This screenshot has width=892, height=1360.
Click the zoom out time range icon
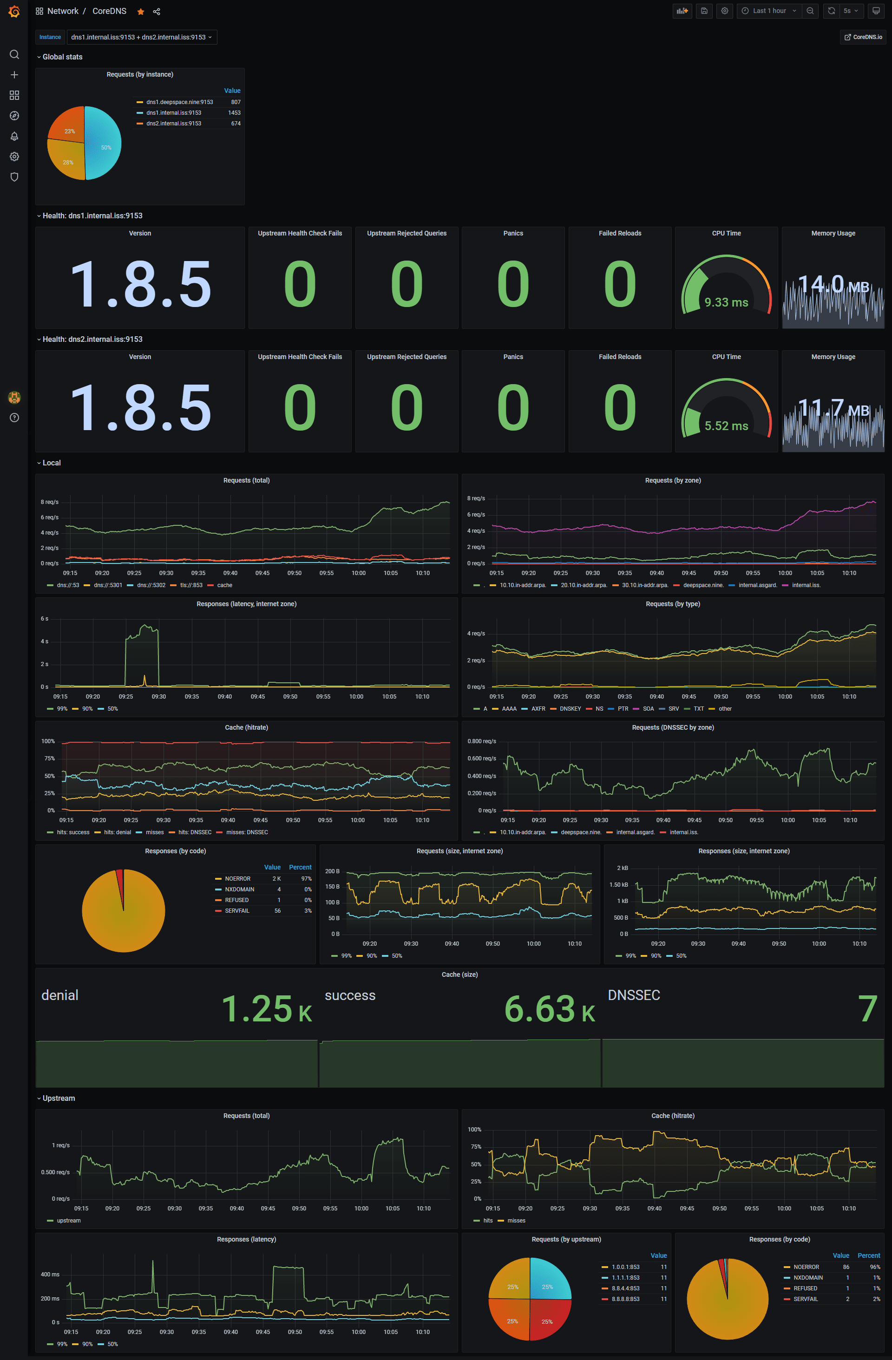(x=810, y=11)
